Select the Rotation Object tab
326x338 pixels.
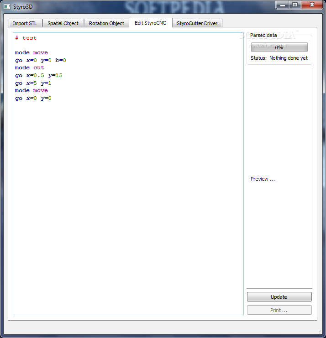coord(106,23)
